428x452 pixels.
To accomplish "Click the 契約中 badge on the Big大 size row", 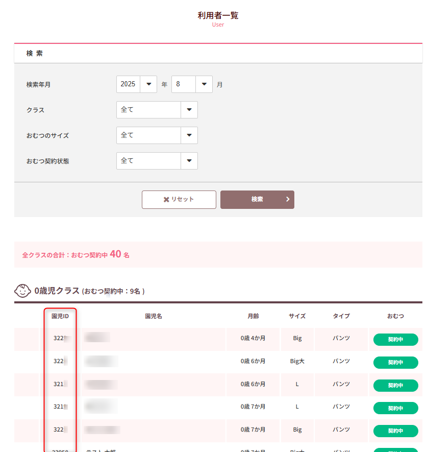I will click(395, 361).
